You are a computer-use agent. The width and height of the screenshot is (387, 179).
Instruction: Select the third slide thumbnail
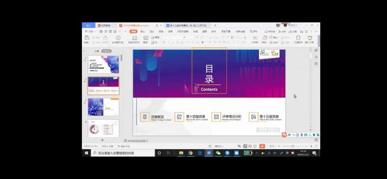click(x=104, y=107)
